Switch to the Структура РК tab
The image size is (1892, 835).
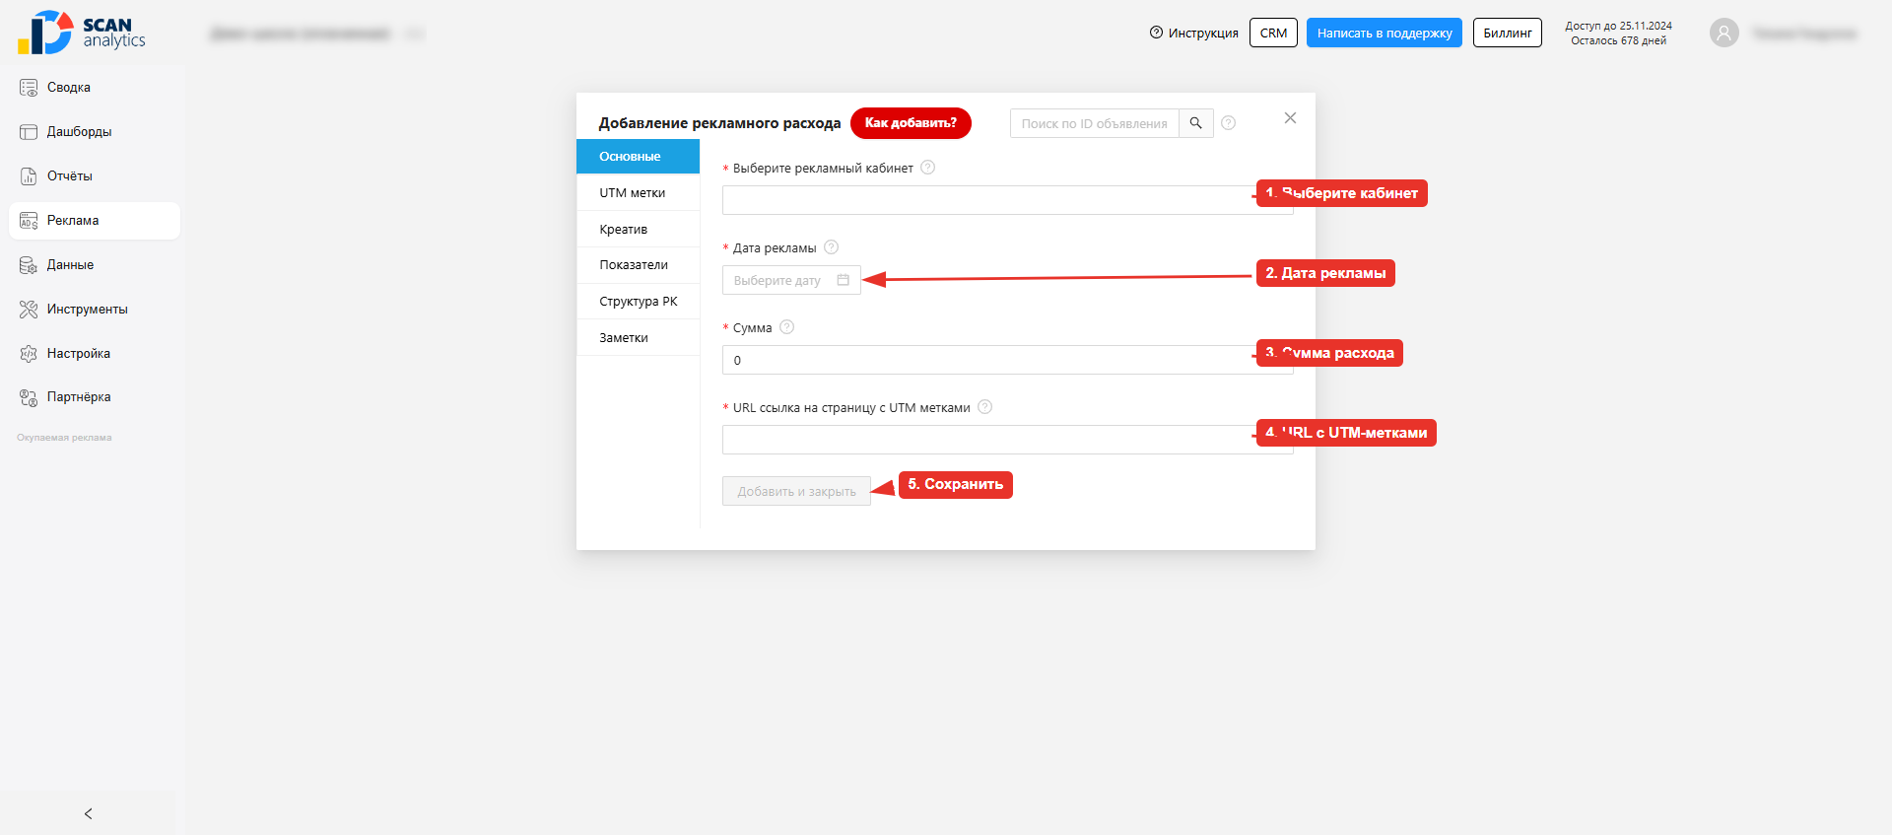(x=638, y=302)
